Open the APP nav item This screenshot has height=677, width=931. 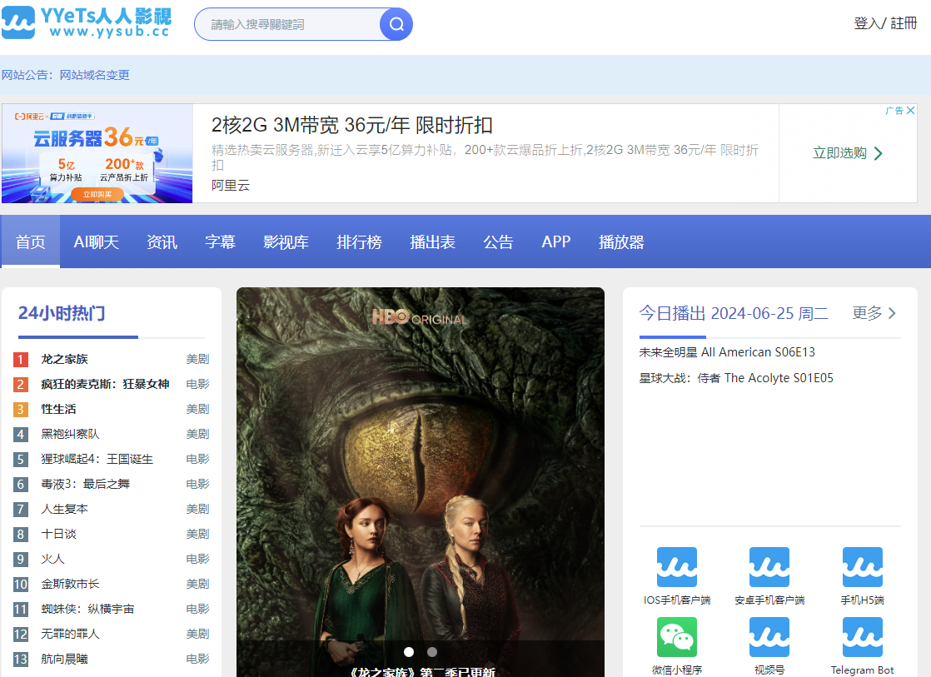555,241
